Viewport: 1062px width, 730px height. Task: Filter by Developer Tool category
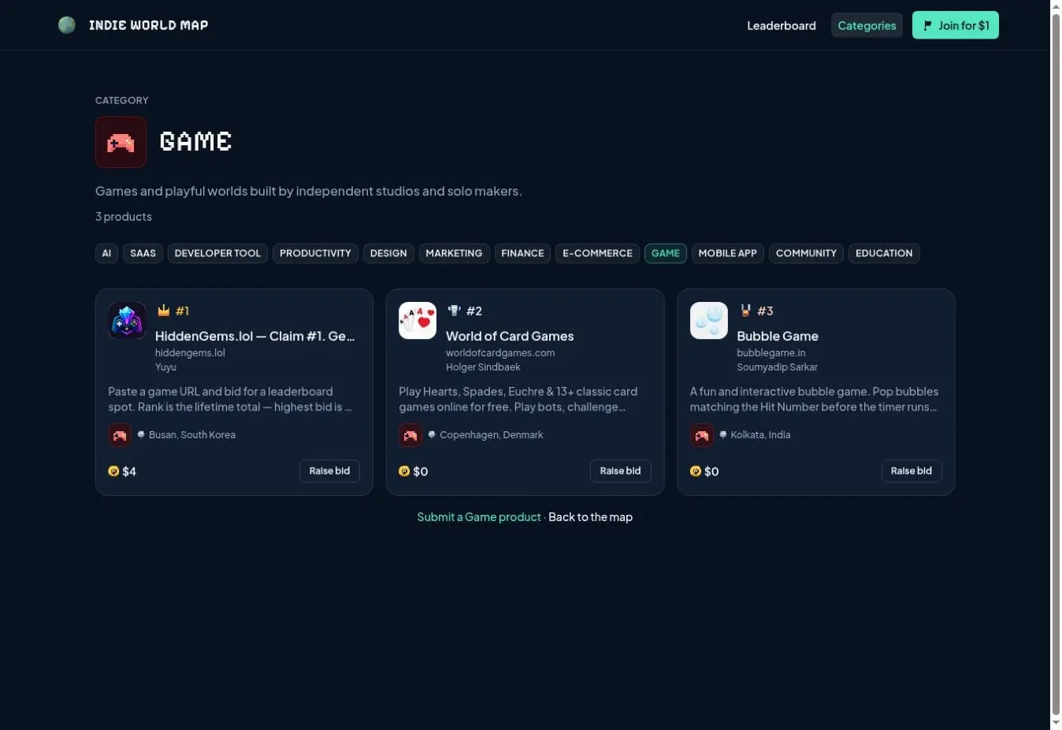point(217,253)
